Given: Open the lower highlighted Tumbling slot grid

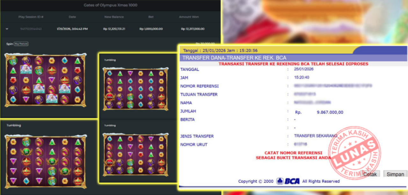Looking at the screenshot, I should 136,154.
